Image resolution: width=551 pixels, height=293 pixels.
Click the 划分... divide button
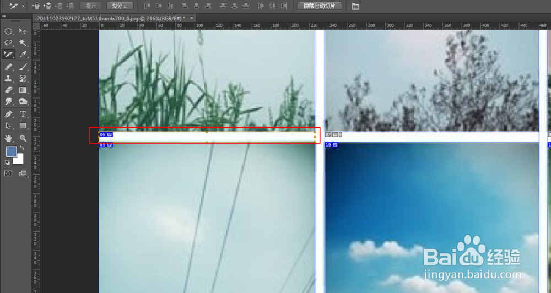[120, 6]
